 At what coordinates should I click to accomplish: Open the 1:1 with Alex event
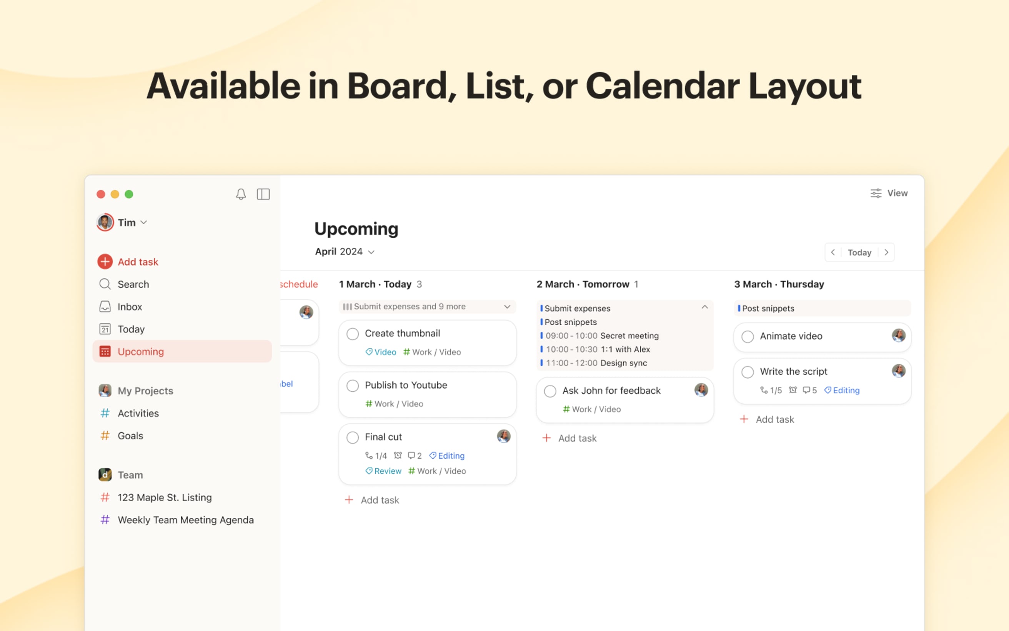click(x=595, y=349)
